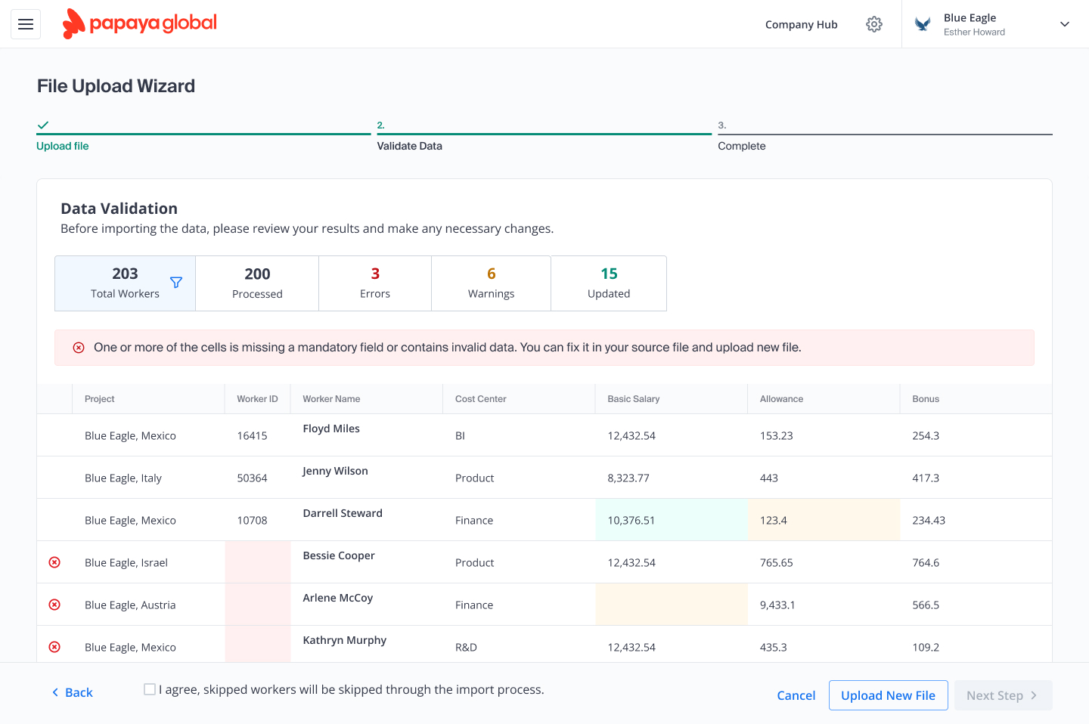Click the hamburger menu icon
Image resolution: width=1089 pixels, height=724 pixels.
[25, 23]
